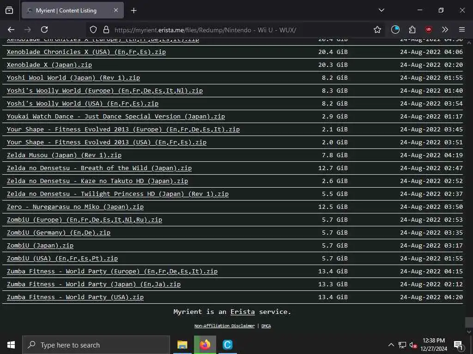Open ZombiU (Japan).zip link
473x354 pixels.
pyautogui.click(x=40, y=246)
